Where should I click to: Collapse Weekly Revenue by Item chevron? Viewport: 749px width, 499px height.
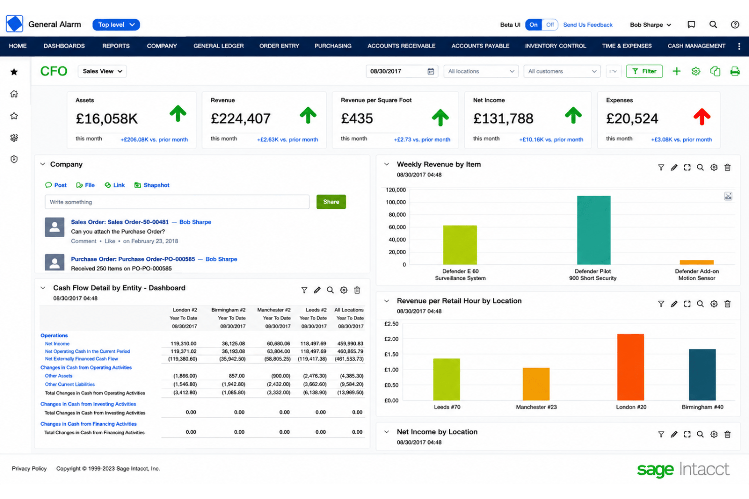click(x=387, y=164)
